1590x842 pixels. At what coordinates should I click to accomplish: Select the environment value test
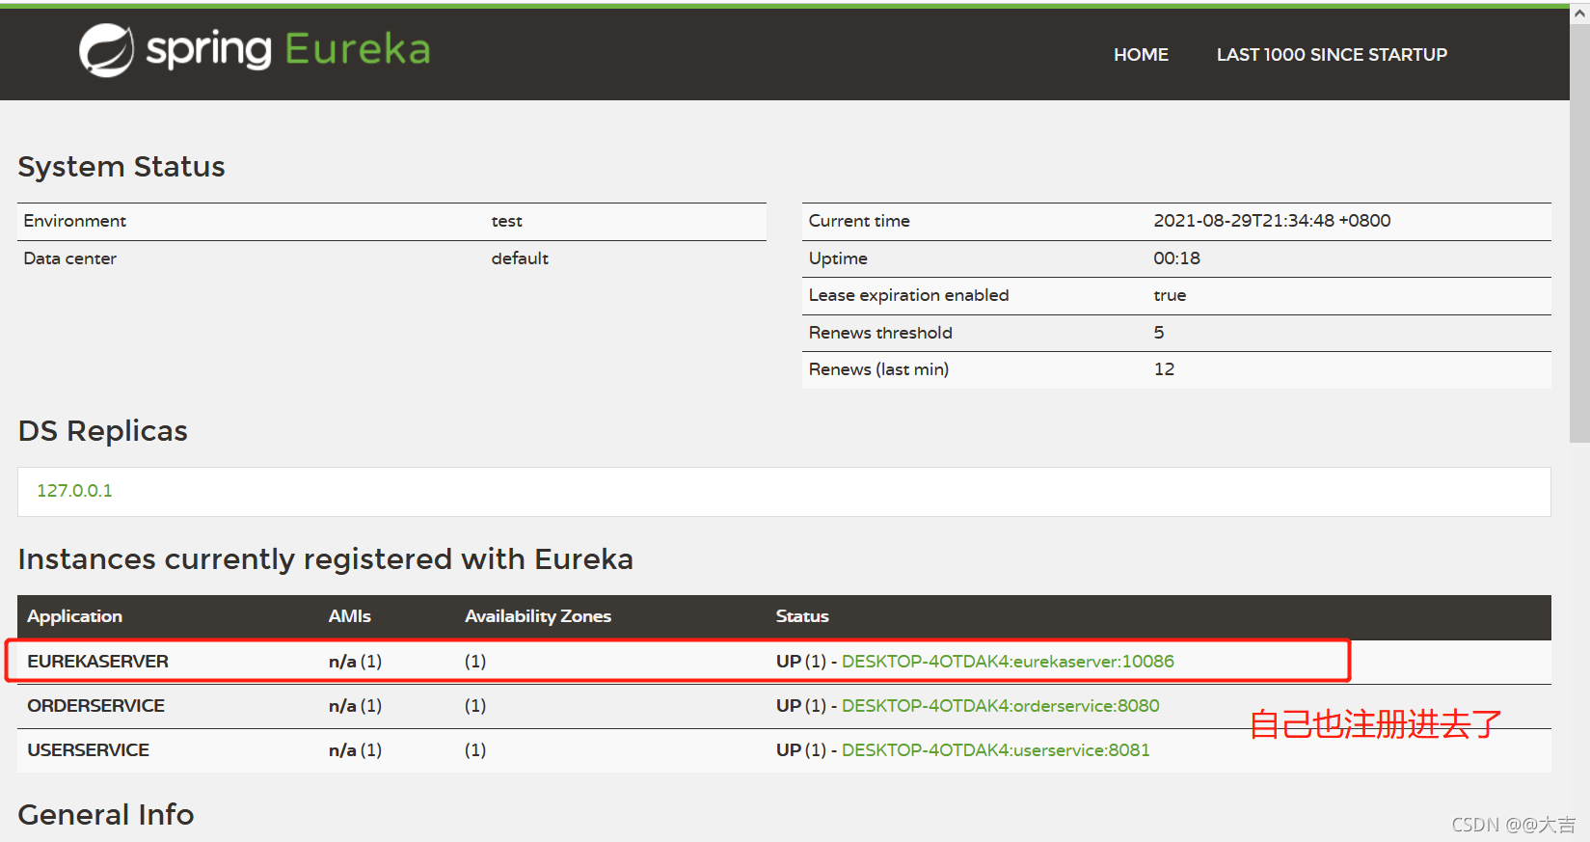tap(506, 221)
